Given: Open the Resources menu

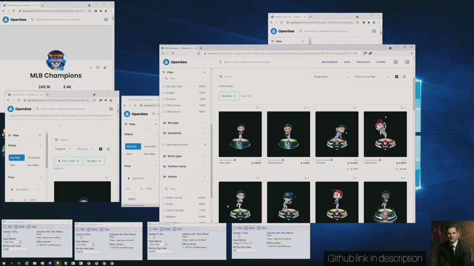Looking at the screenshot, I should 363,62.
